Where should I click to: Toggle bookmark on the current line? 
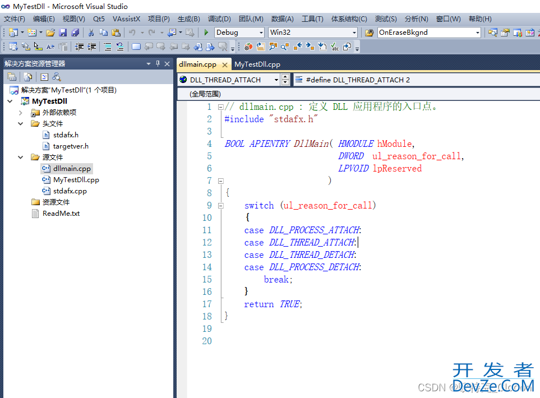[136, 47]
